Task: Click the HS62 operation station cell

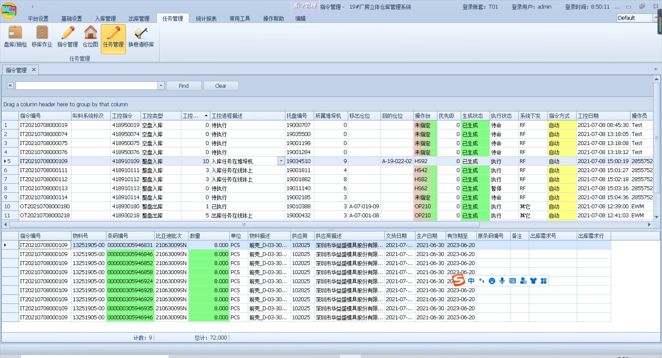Action: pyautogui.click(x=425, y=188)
